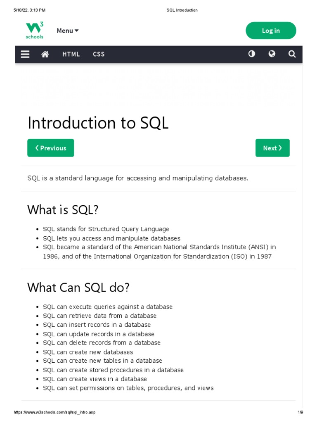Select CSS in the top navigation bar
Viewport: 317px width, 423px height.
[x=99, y=54]
